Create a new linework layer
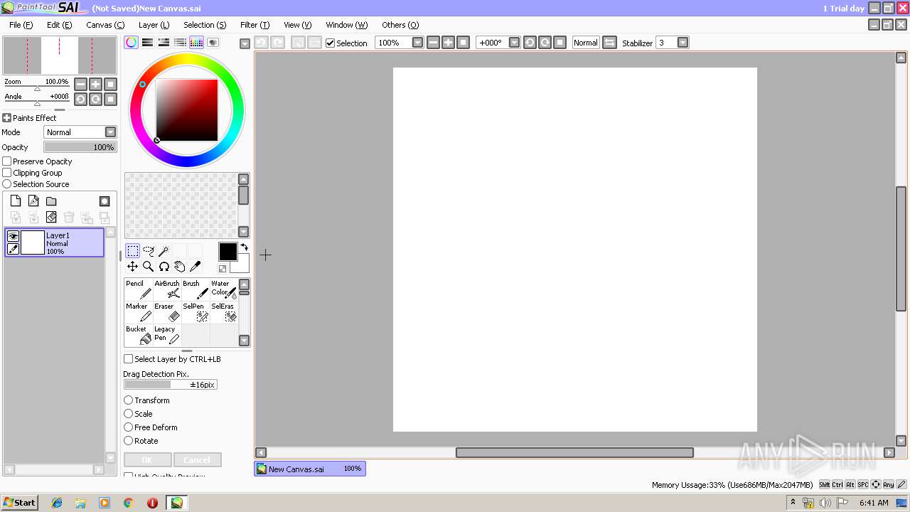Screen dimensions: 910x512 (33, 201)
